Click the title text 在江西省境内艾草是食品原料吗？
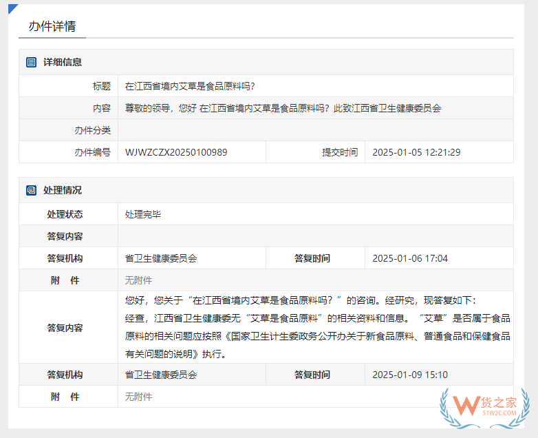The image size is (538, 438). 190,86
